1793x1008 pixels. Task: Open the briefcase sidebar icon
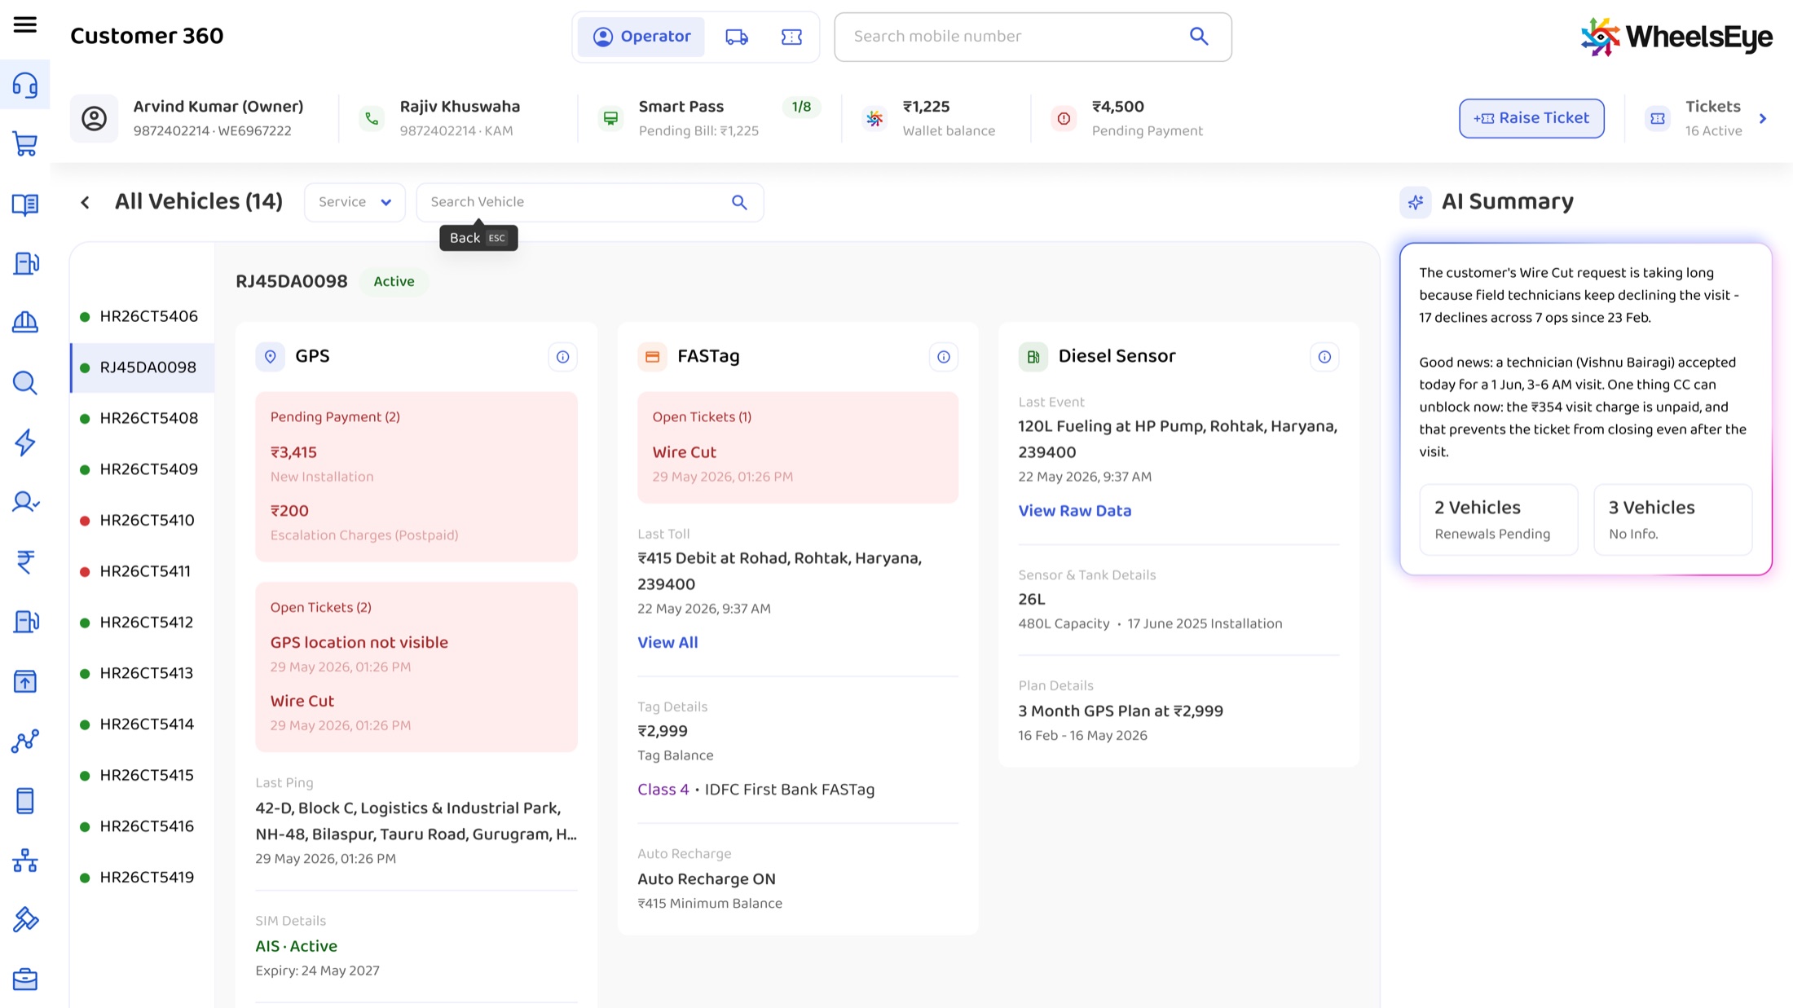(25, 979)
